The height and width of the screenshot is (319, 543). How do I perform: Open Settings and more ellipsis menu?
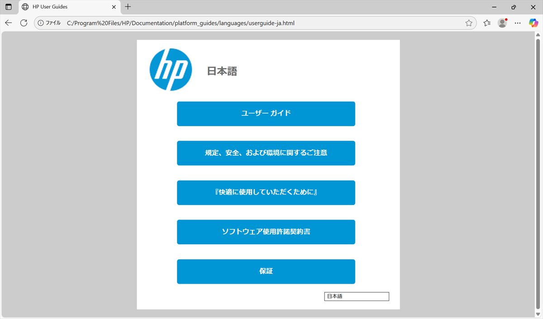(518, 23)
